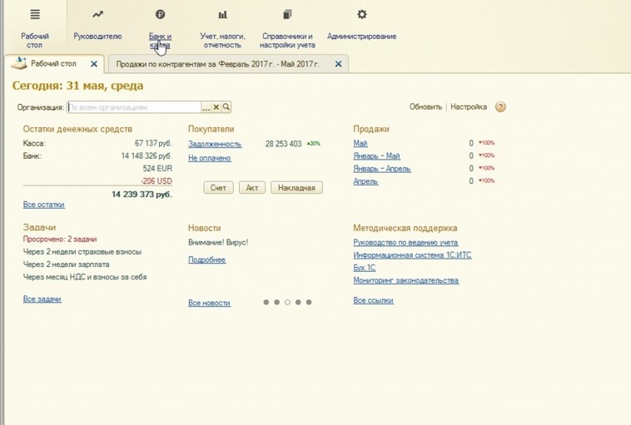Open the Задолженность link
Screen dimensions: 631x425
click(x=215, y=144)
